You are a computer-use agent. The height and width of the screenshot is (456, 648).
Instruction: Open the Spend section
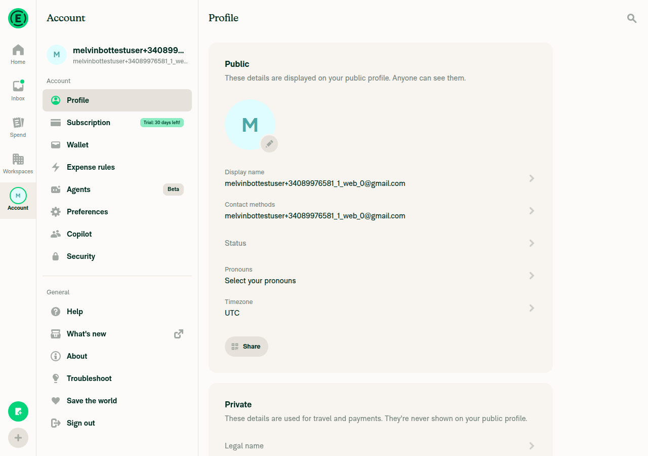coord(18,128)
